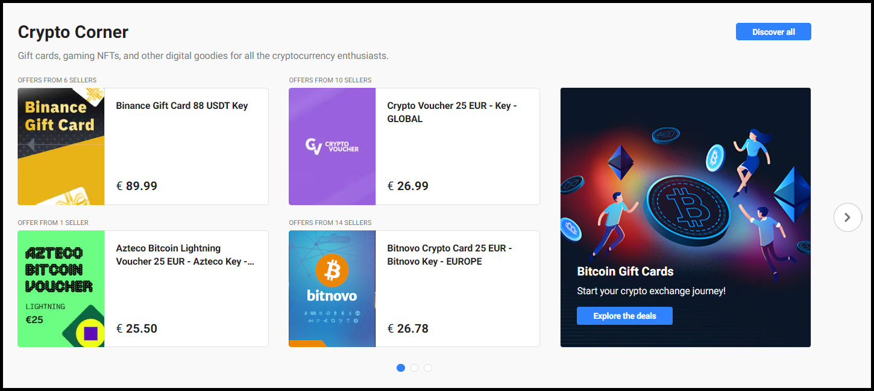Open the Binance Gift Card 88 USDT listing

point(181,105)
